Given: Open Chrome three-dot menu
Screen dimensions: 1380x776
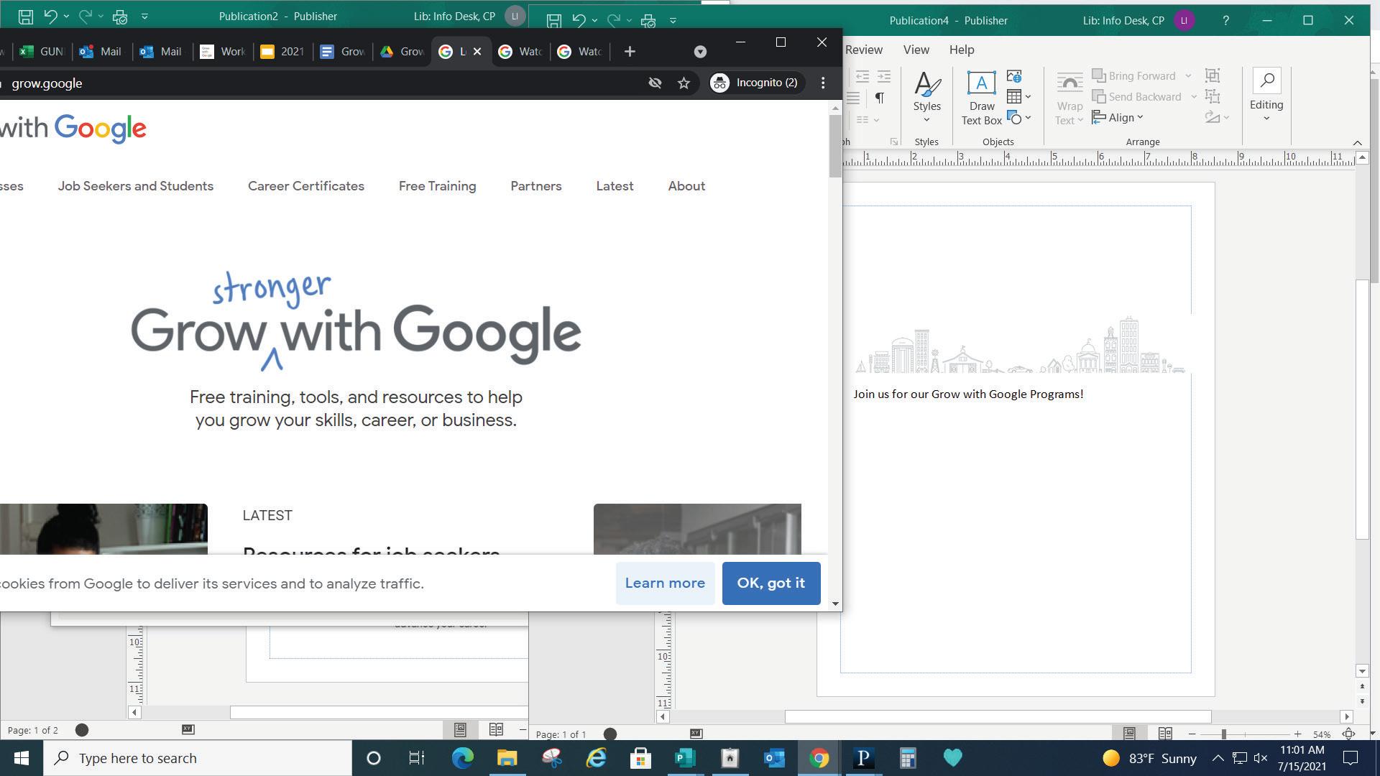Looking at the screenshot, I should (823, 83).
